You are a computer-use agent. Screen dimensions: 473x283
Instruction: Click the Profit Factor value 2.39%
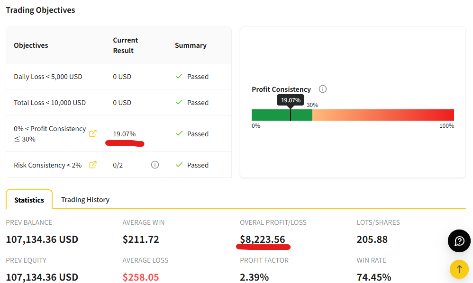[x=255, y=277]
